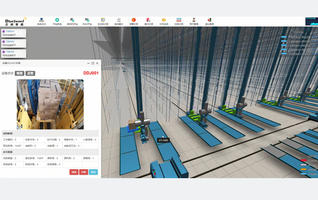Select the TSM103 device notification card

[13, 53]
